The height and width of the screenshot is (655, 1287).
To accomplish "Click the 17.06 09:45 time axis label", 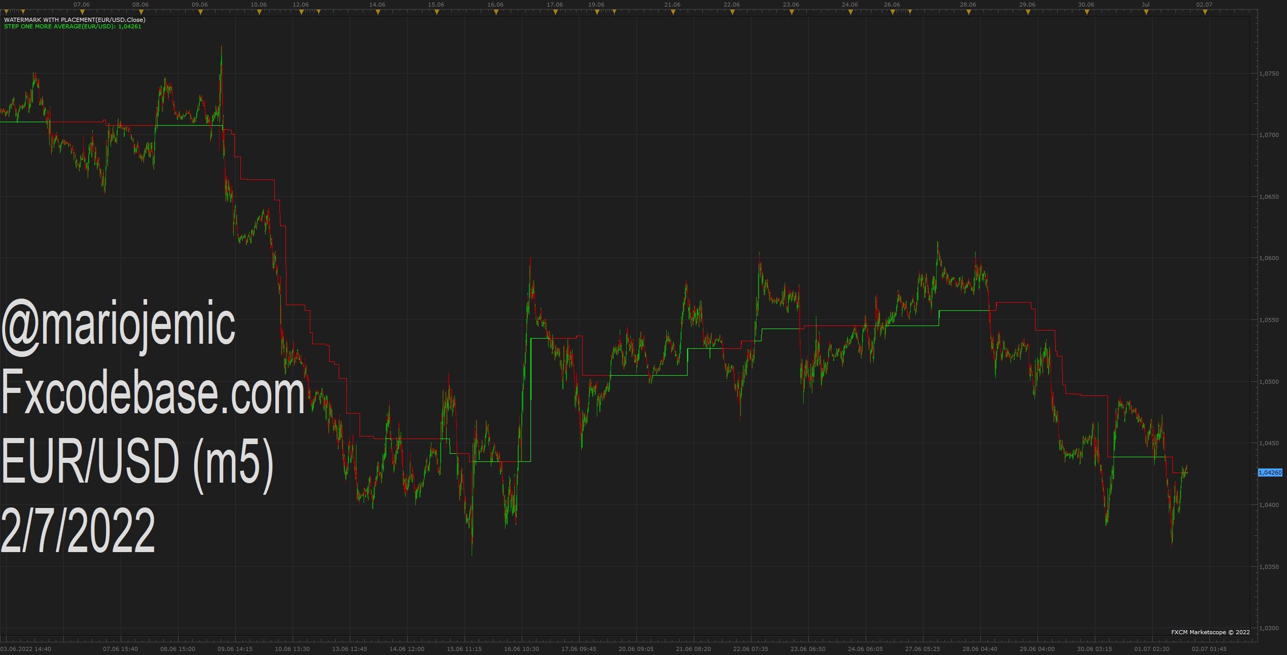I will coord(579,649).
